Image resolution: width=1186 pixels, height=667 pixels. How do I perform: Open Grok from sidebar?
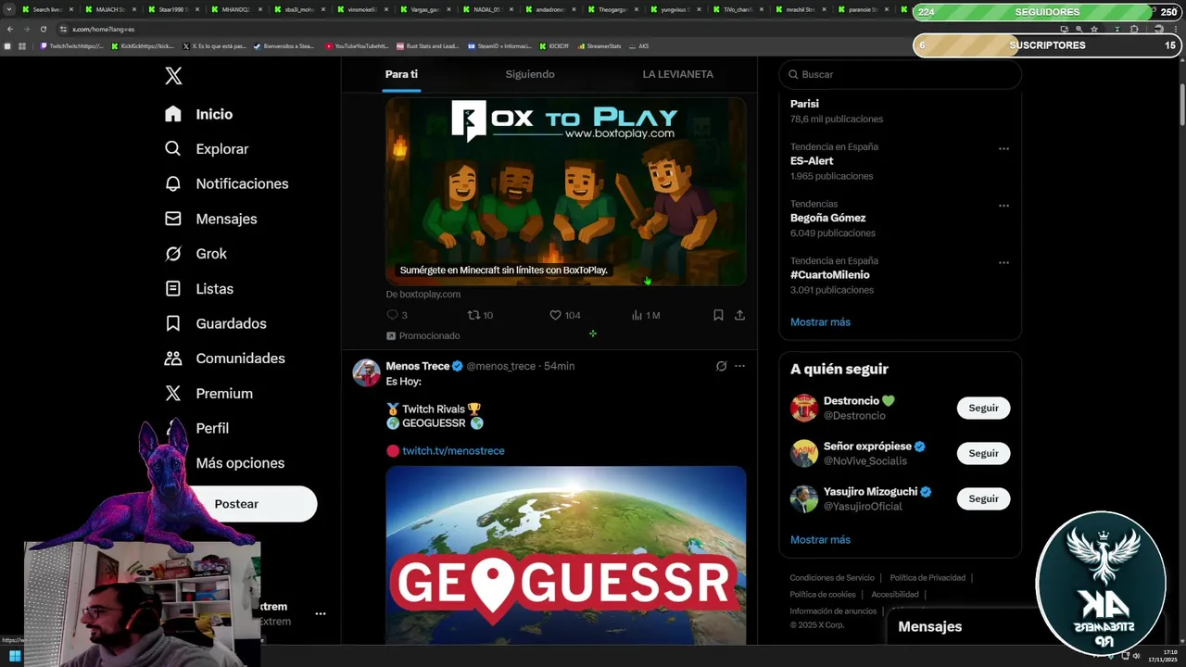coord(196,254)
